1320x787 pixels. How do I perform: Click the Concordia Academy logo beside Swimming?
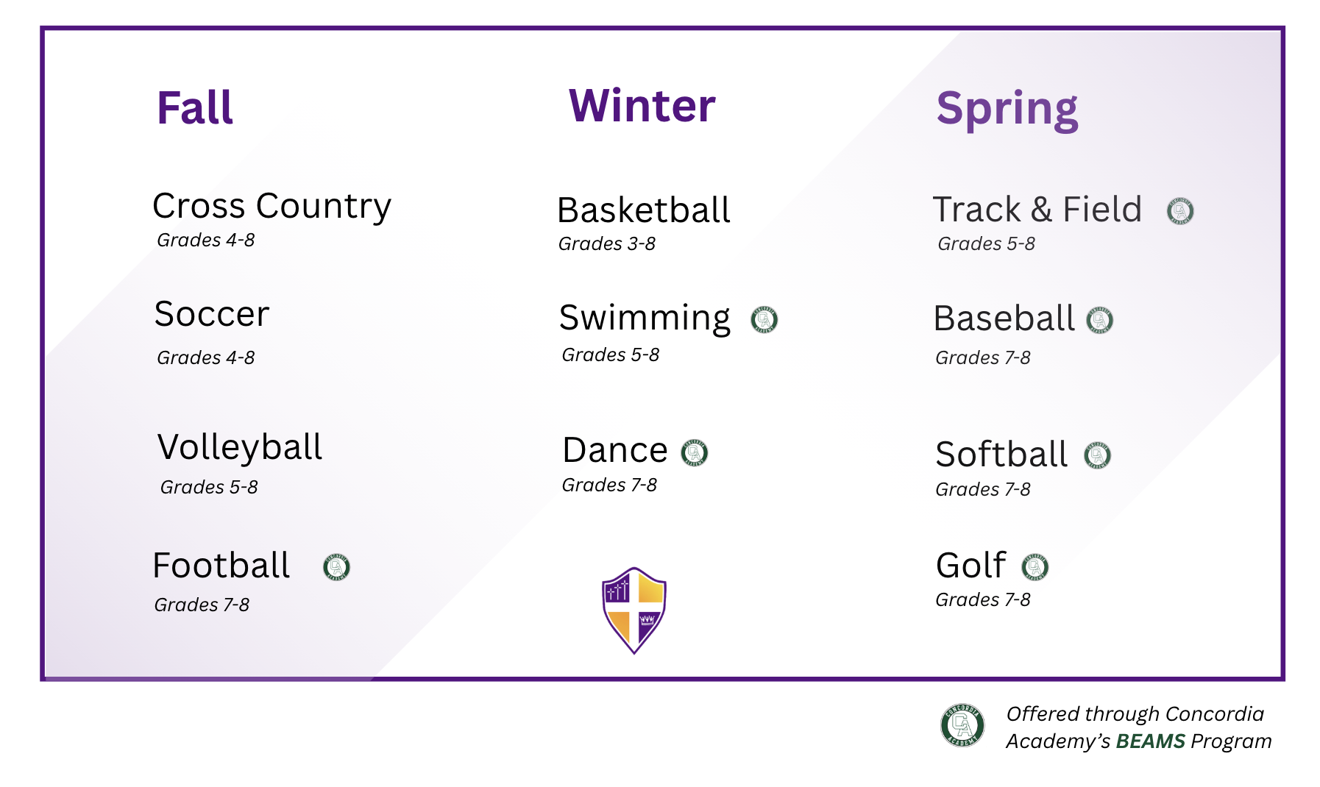pyautogui.click(x=764, y=320)
